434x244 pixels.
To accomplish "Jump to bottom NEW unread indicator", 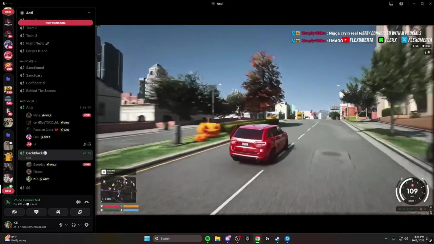I will 8,191.
